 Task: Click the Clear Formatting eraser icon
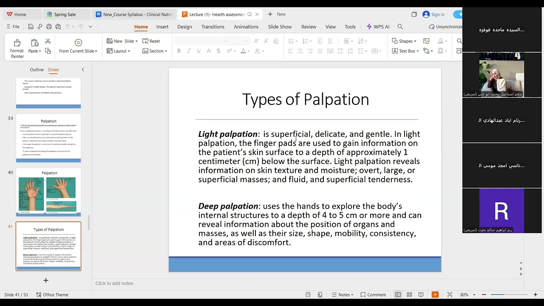click(276, 41)
